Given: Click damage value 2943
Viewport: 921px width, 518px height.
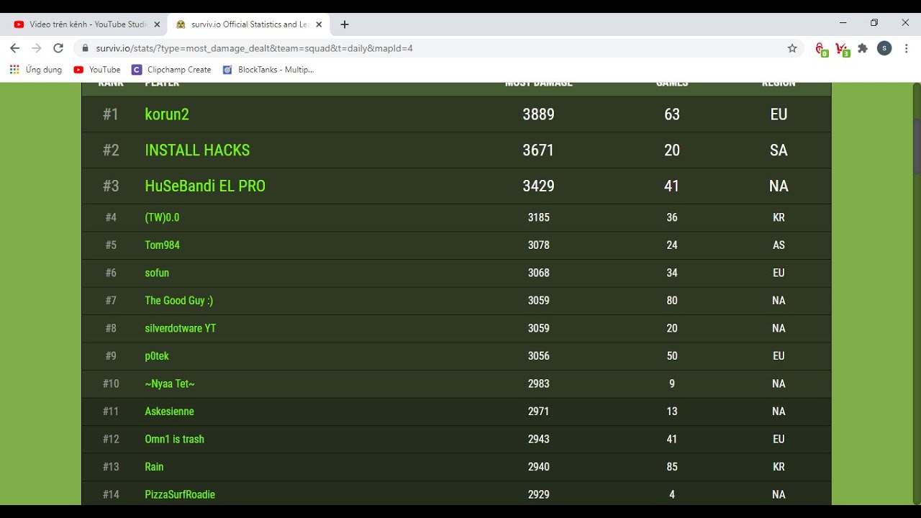Looking at the screenshot, I should [x=538, y=439].
